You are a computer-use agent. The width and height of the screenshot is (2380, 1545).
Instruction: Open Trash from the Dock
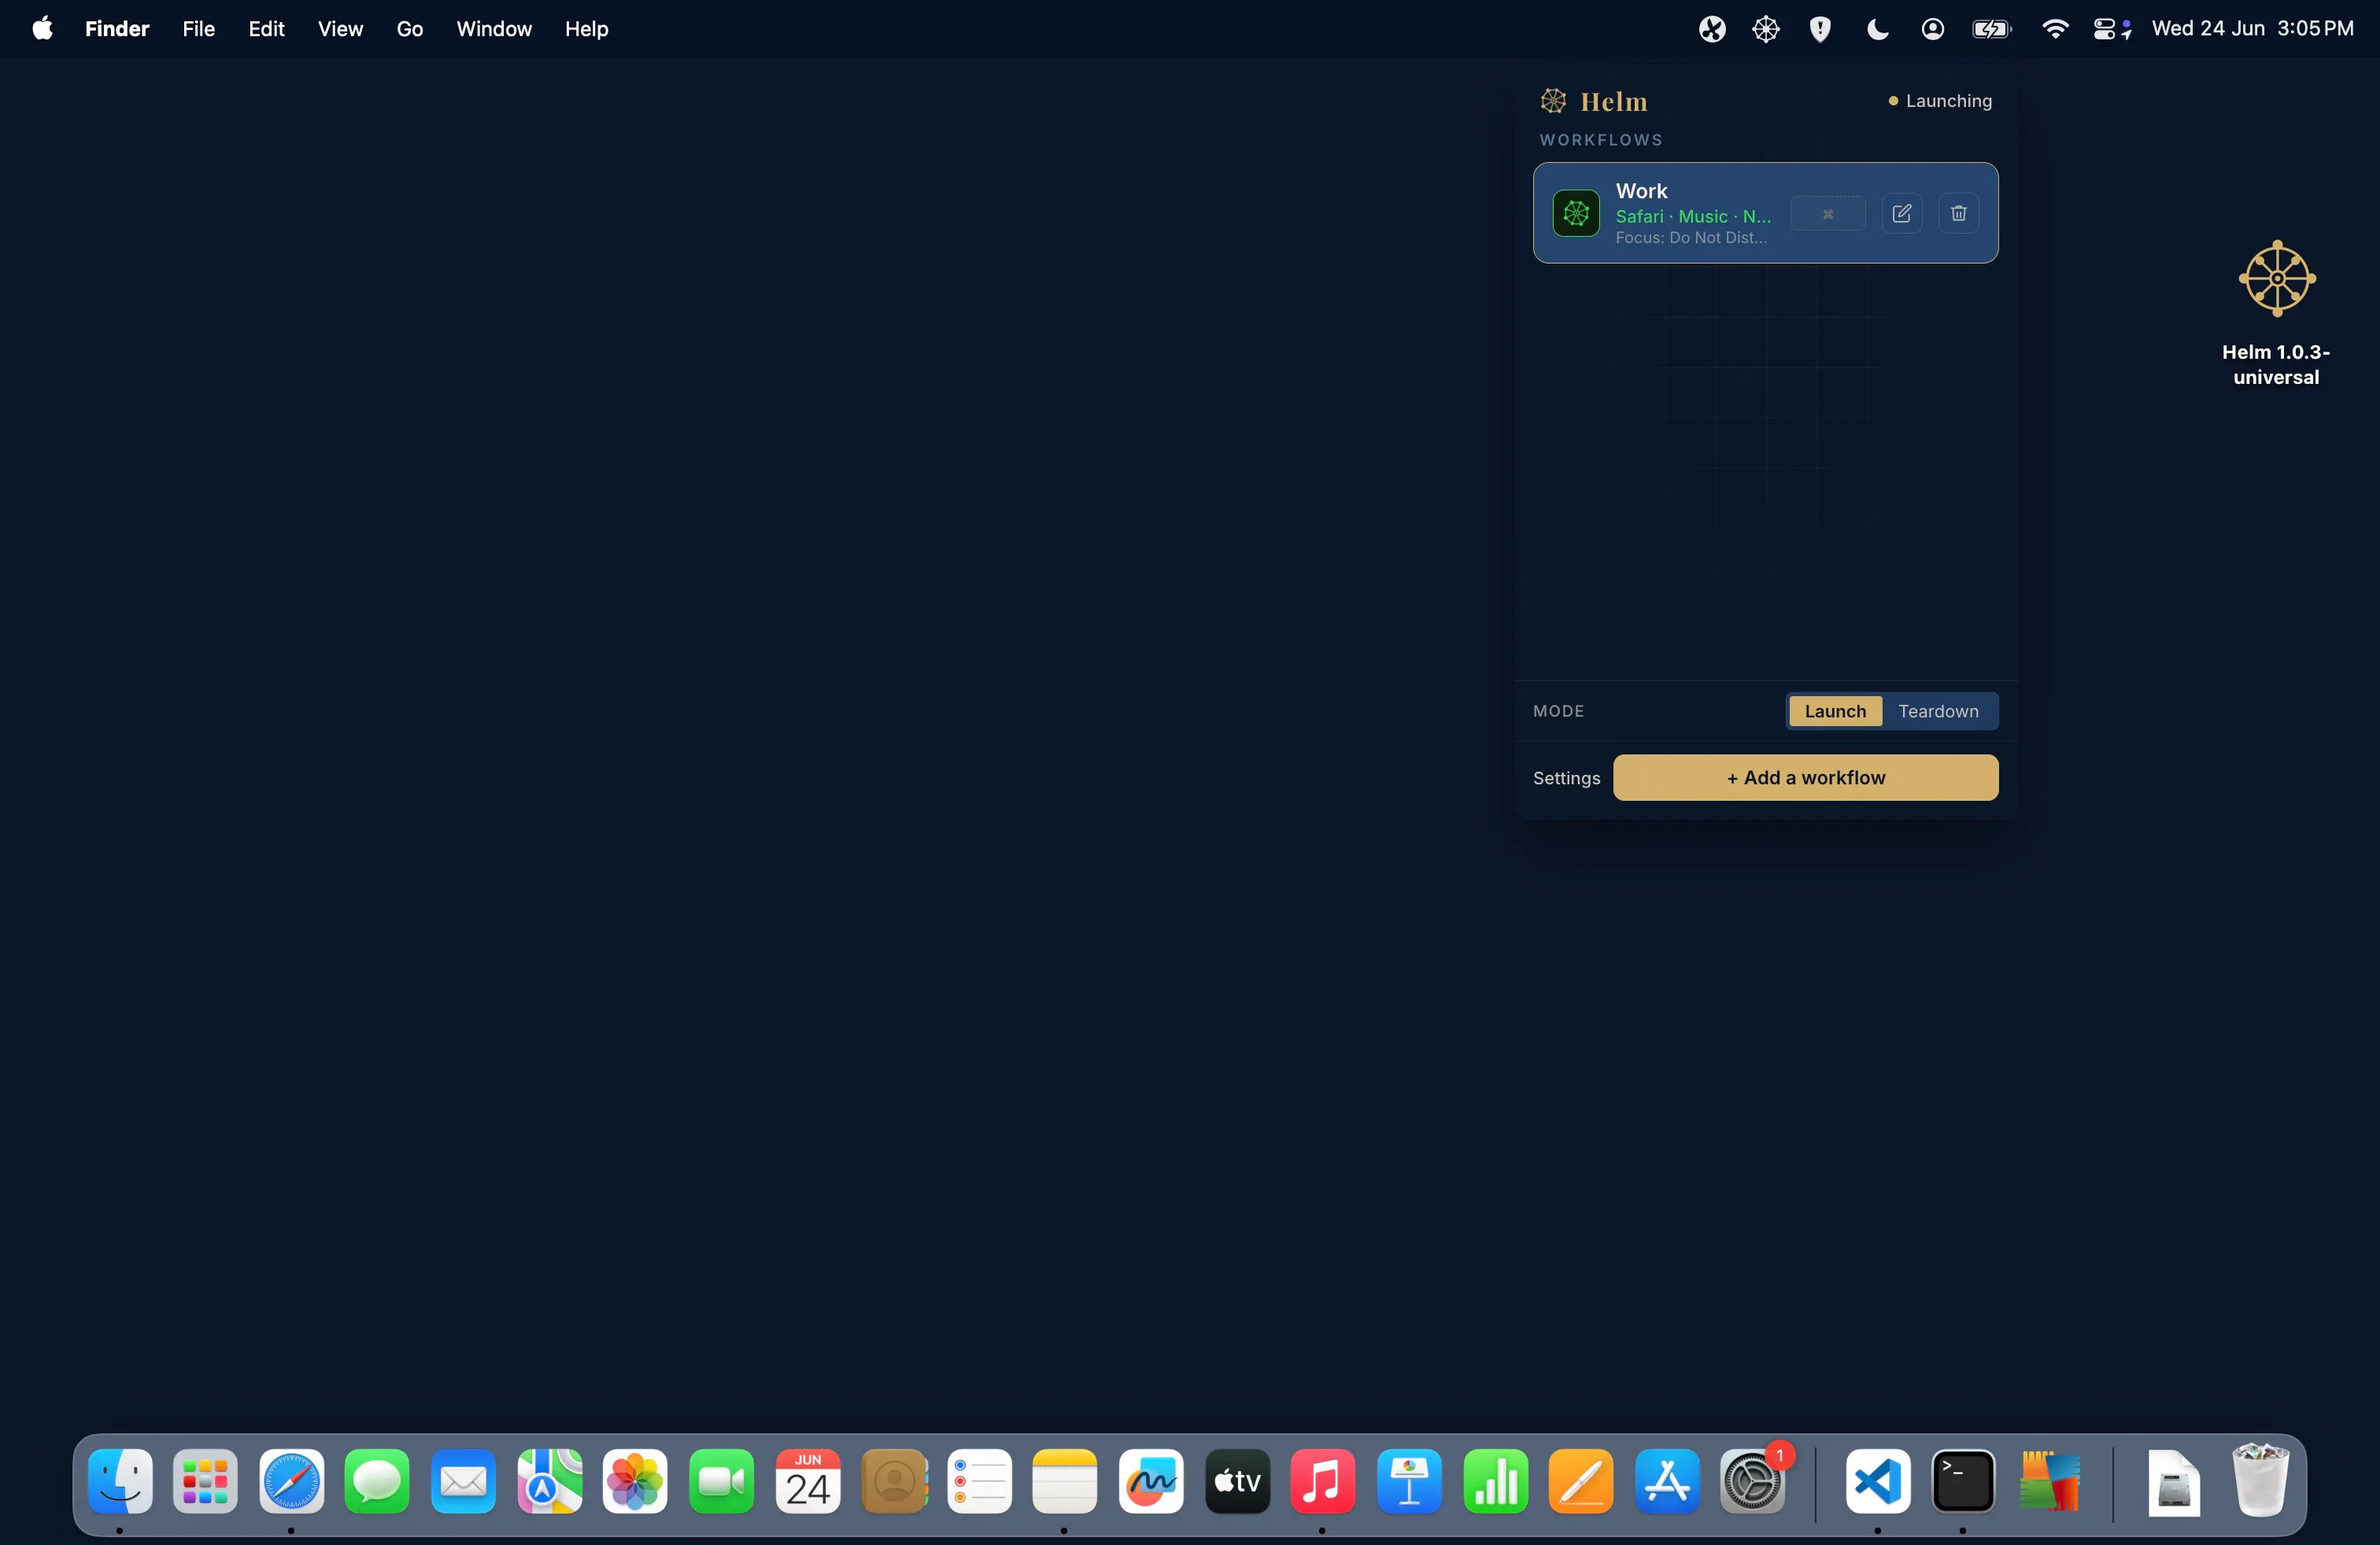2260,1480
